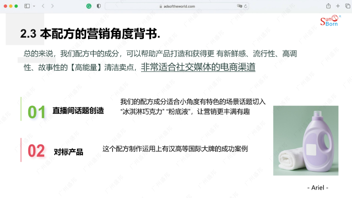Open the shield privacy extension

(x=98, y=6)
